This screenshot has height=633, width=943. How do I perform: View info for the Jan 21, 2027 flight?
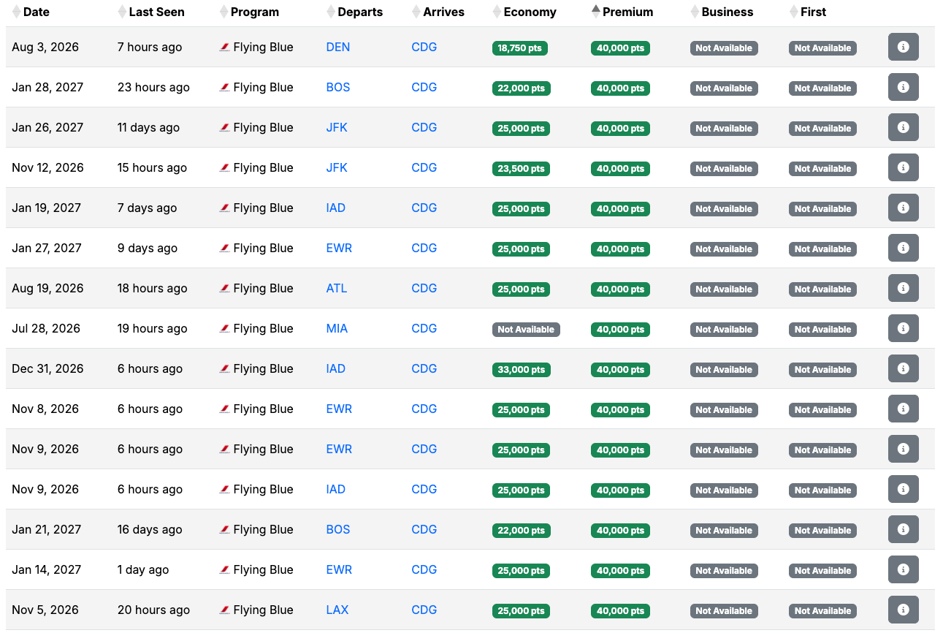(x=903, y=529)
